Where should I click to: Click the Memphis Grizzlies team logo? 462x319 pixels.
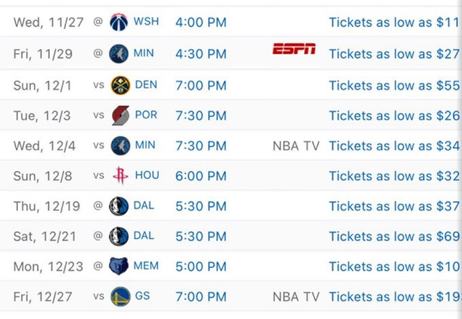click(118, 266)
